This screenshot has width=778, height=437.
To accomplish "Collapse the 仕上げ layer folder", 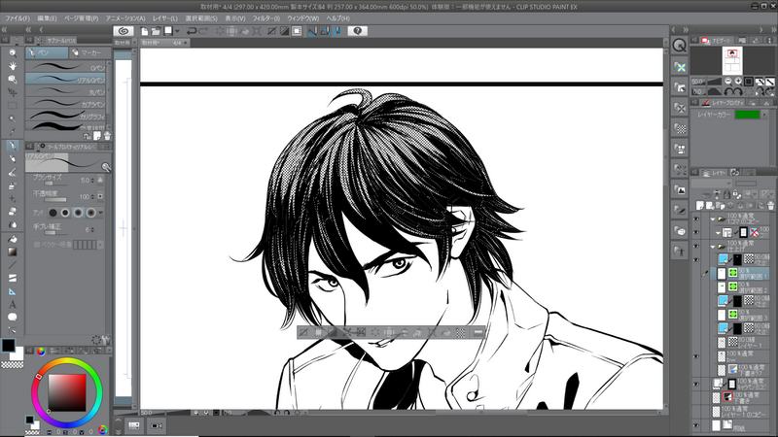I will click(x=713, y=246).
